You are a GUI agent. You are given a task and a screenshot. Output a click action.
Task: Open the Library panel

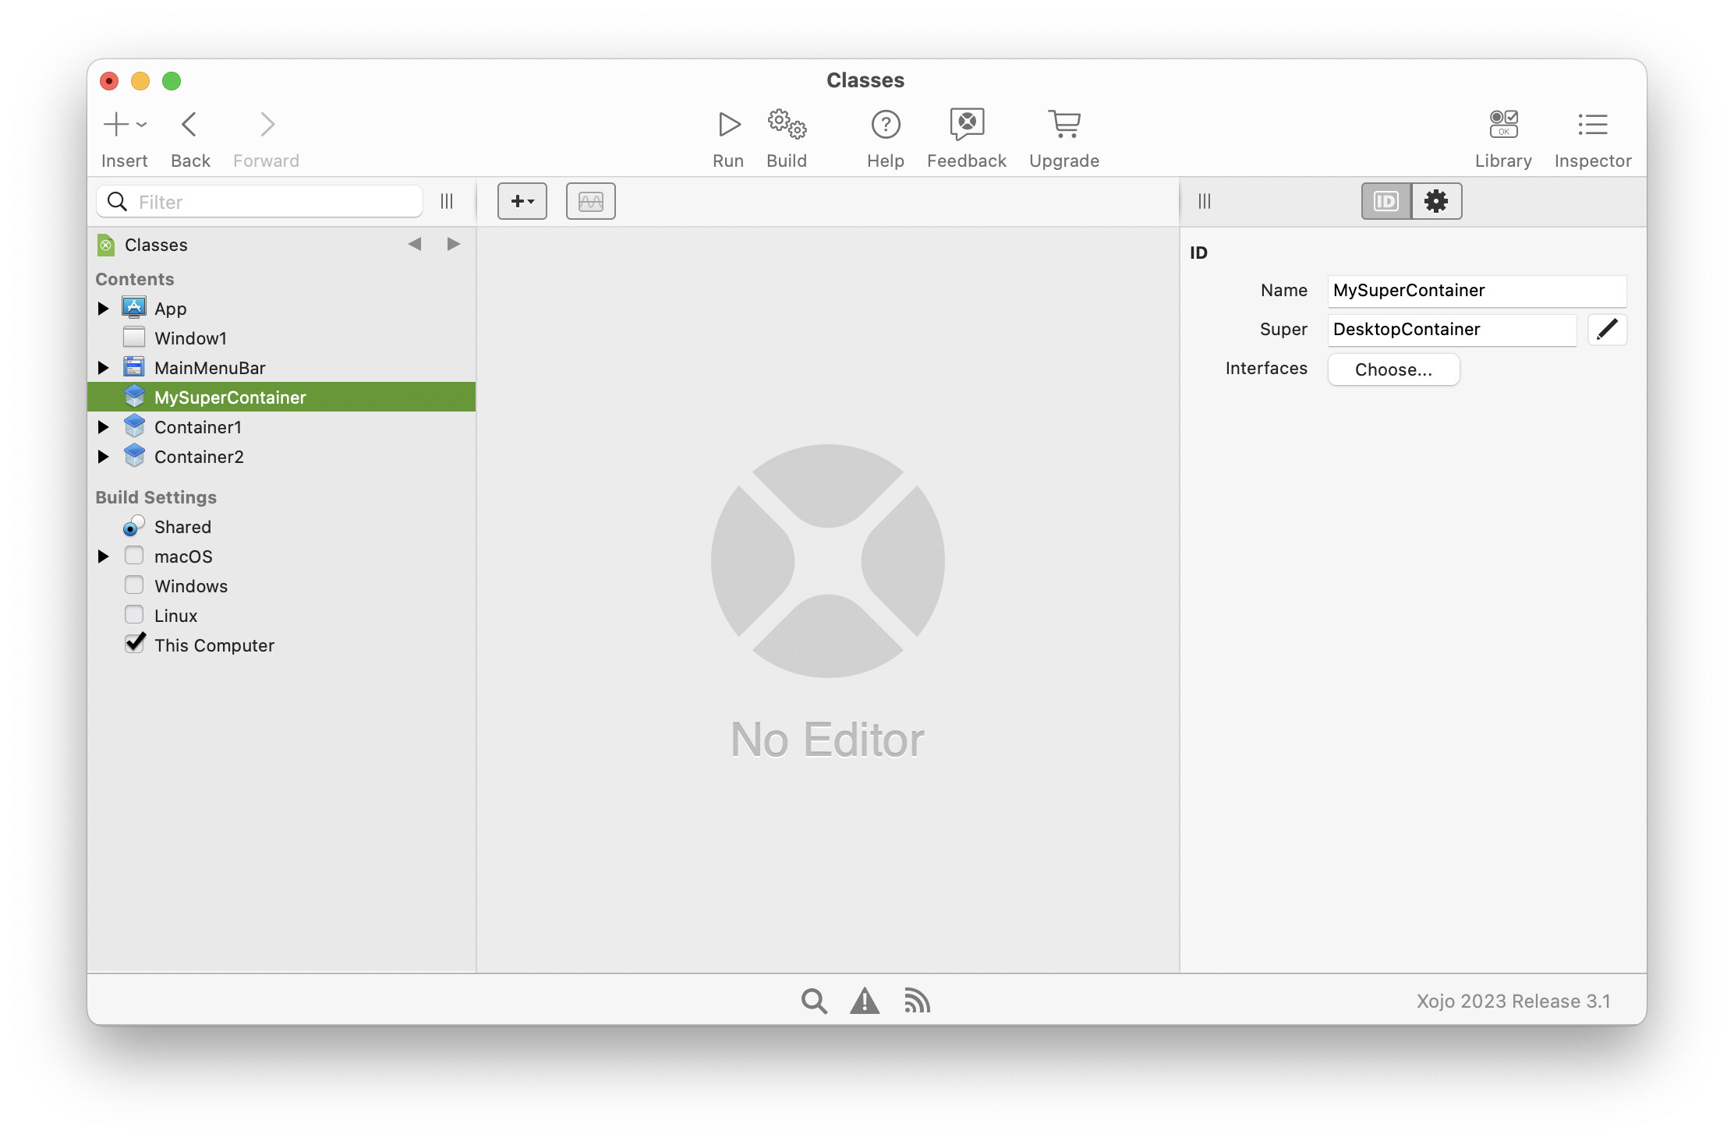point(1503,136)
